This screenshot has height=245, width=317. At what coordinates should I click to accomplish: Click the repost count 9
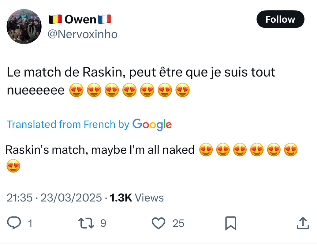[x=103, y=223]
